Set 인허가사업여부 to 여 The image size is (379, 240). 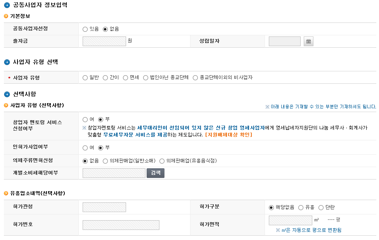pyautogui.click(x=85, y=148)
